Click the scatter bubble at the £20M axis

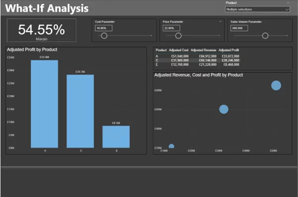[171, 146]
